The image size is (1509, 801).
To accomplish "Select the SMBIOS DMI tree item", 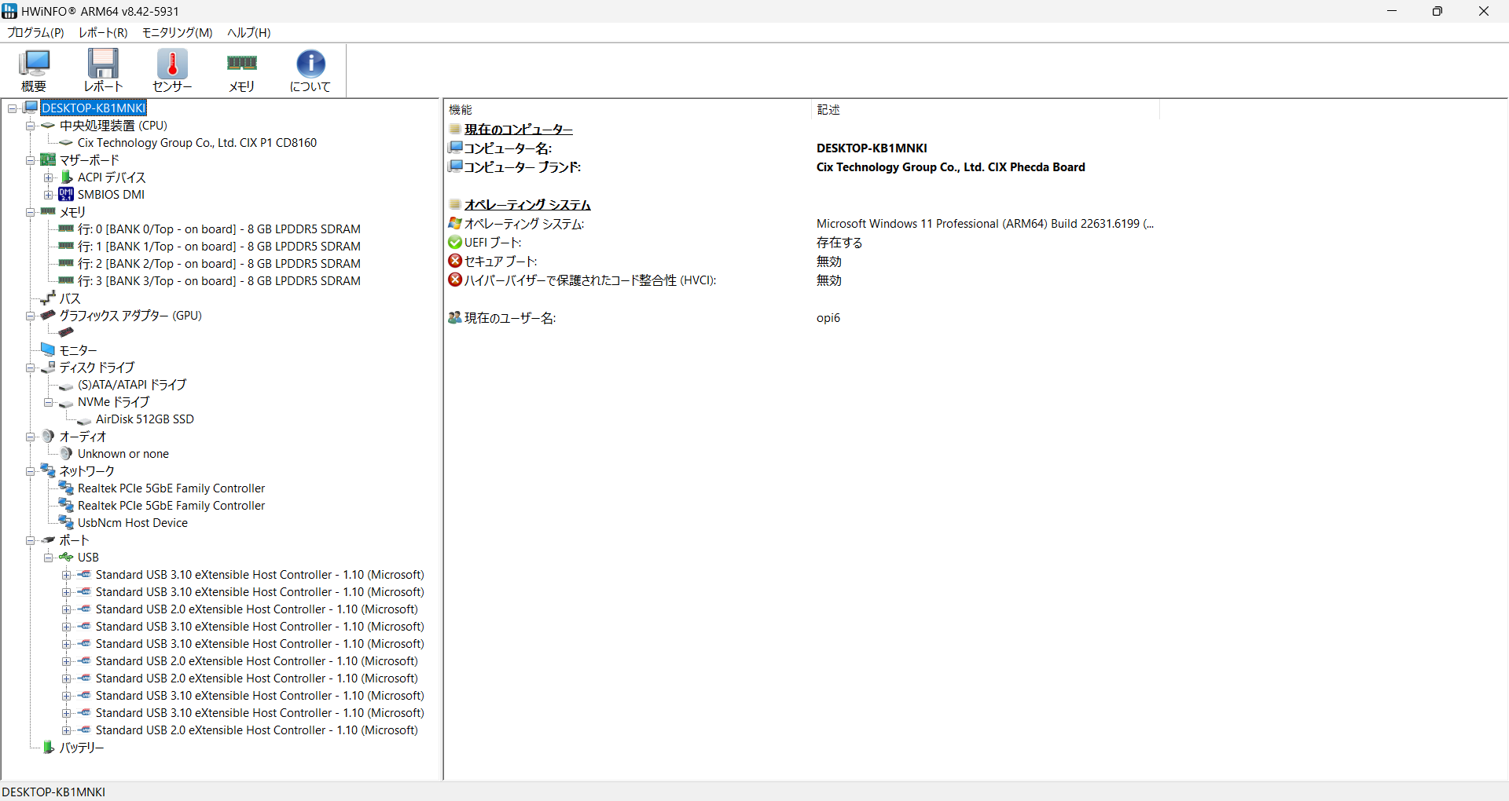I will pyautogui.click(x=111, y=195).
